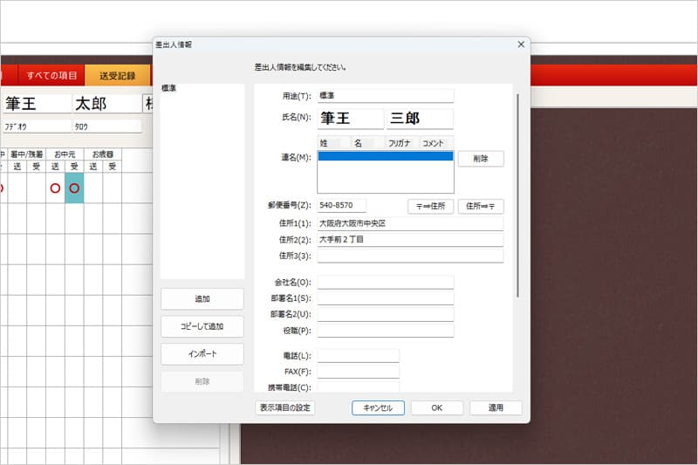
Task: Click the 会社名(O) input field
Action: [x=386, y=282]
